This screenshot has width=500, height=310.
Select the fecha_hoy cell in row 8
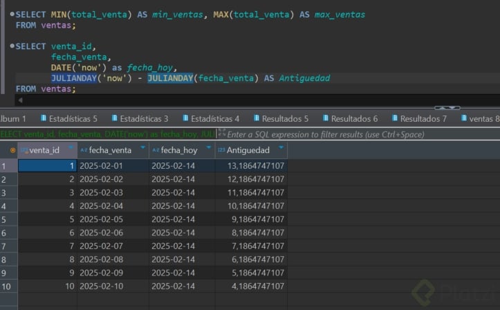coord(182,259)
